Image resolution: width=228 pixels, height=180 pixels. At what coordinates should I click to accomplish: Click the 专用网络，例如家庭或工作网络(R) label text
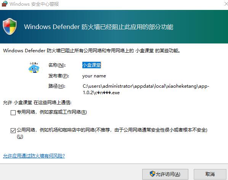click(x=52, y=112)
